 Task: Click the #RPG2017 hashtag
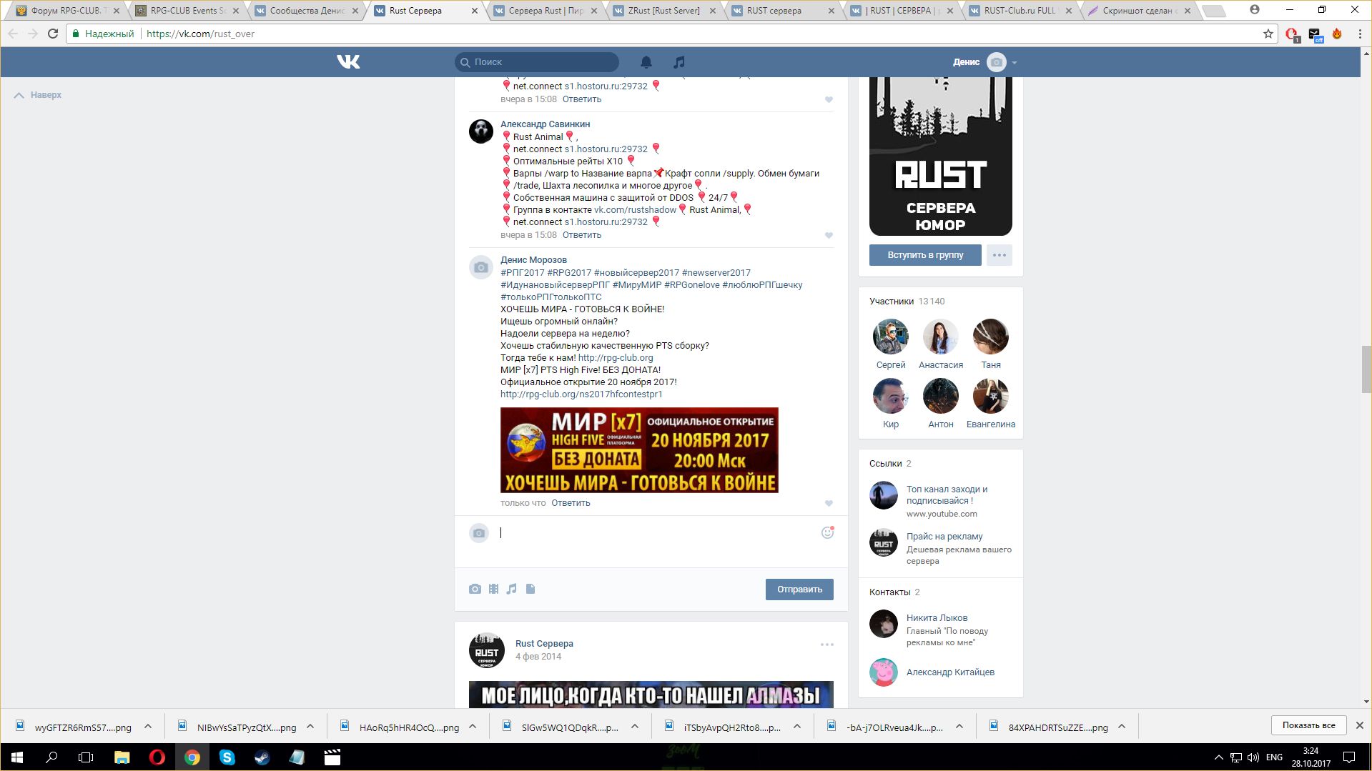point(569,273)
